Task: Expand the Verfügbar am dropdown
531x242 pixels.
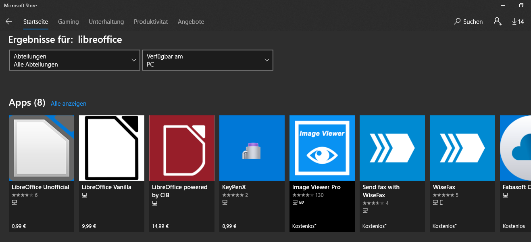Action: coord(208,60)
